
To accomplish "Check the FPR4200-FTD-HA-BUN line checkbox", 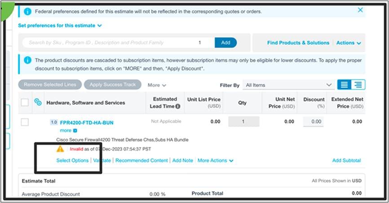I will 25,122.
